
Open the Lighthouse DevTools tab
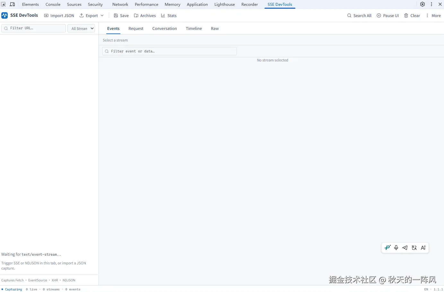(224, 4)
